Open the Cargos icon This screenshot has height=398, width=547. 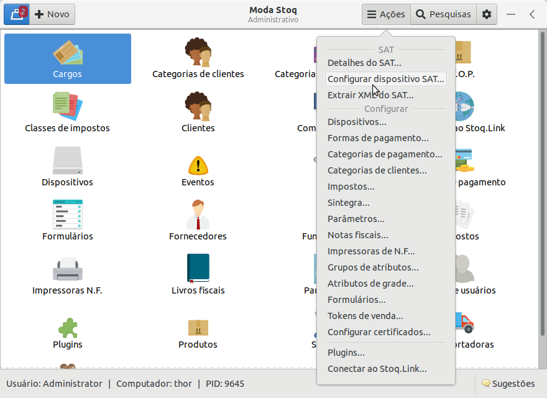[x=68, y=58]
